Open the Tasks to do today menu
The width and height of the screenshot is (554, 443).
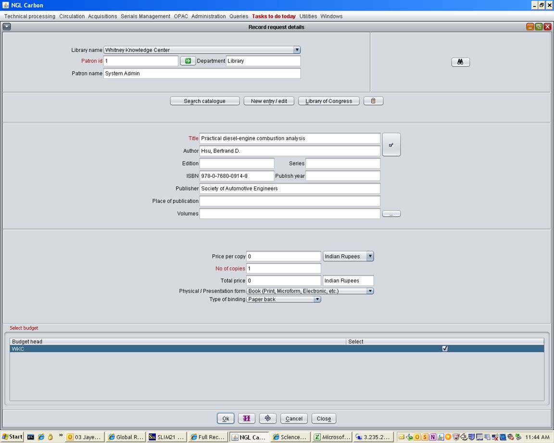274,16
